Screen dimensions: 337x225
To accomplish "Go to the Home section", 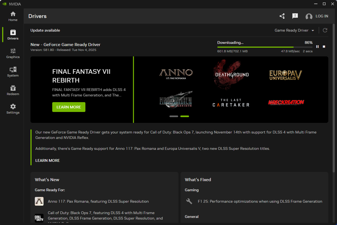I will [x=13, y=16].
